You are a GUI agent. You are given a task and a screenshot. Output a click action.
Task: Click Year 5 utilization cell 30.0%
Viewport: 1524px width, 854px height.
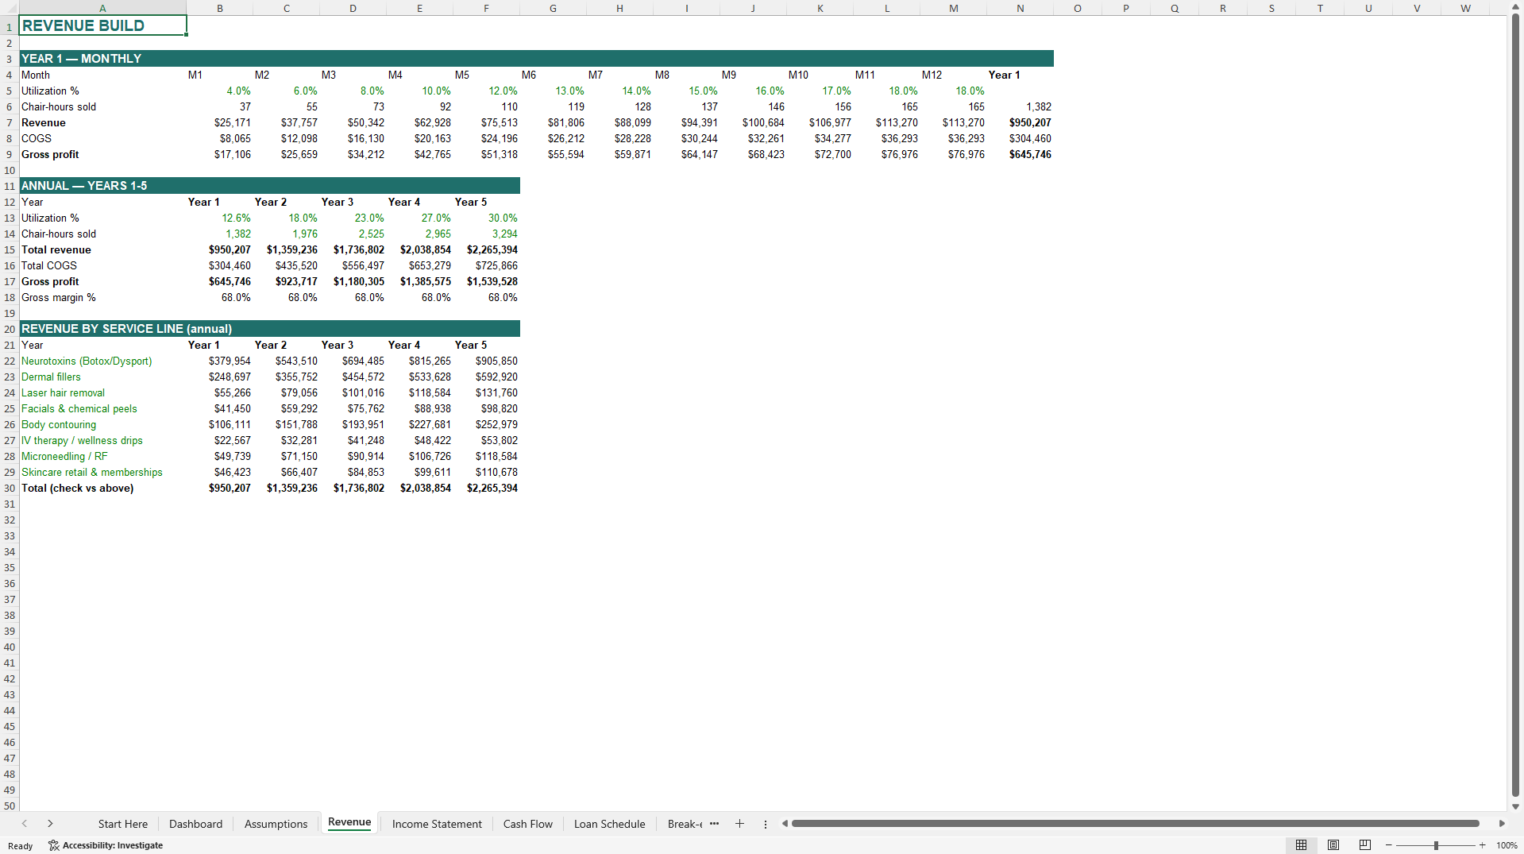[486, 218]
